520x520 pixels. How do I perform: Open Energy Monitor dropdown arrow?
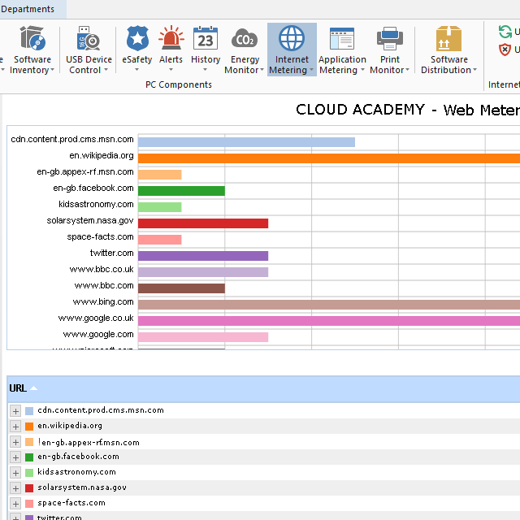262,70
